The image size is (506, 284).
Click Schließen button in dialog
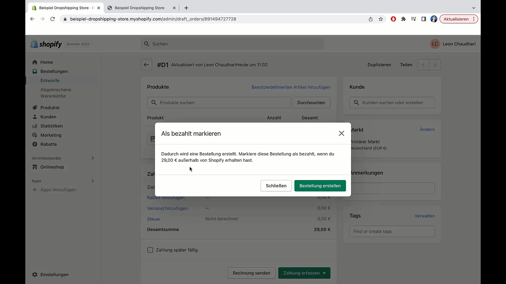[276, 186]
